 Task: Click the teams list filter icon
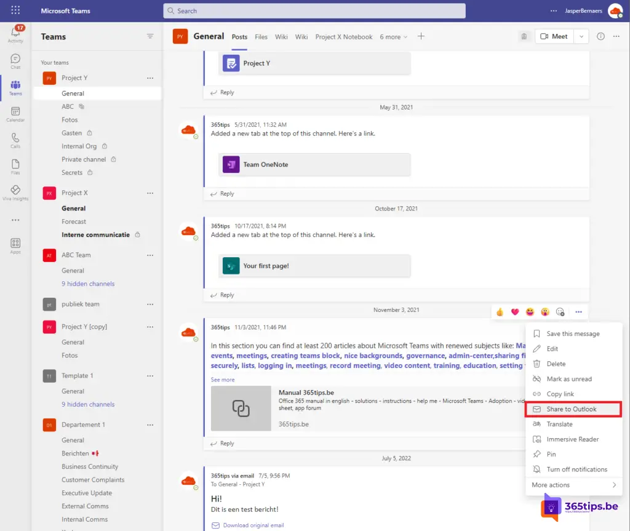tap(150, 36)
